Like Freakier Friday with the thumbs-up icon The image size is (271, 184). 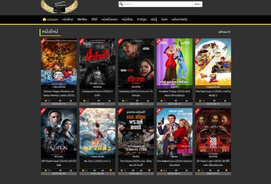point(186,101)
